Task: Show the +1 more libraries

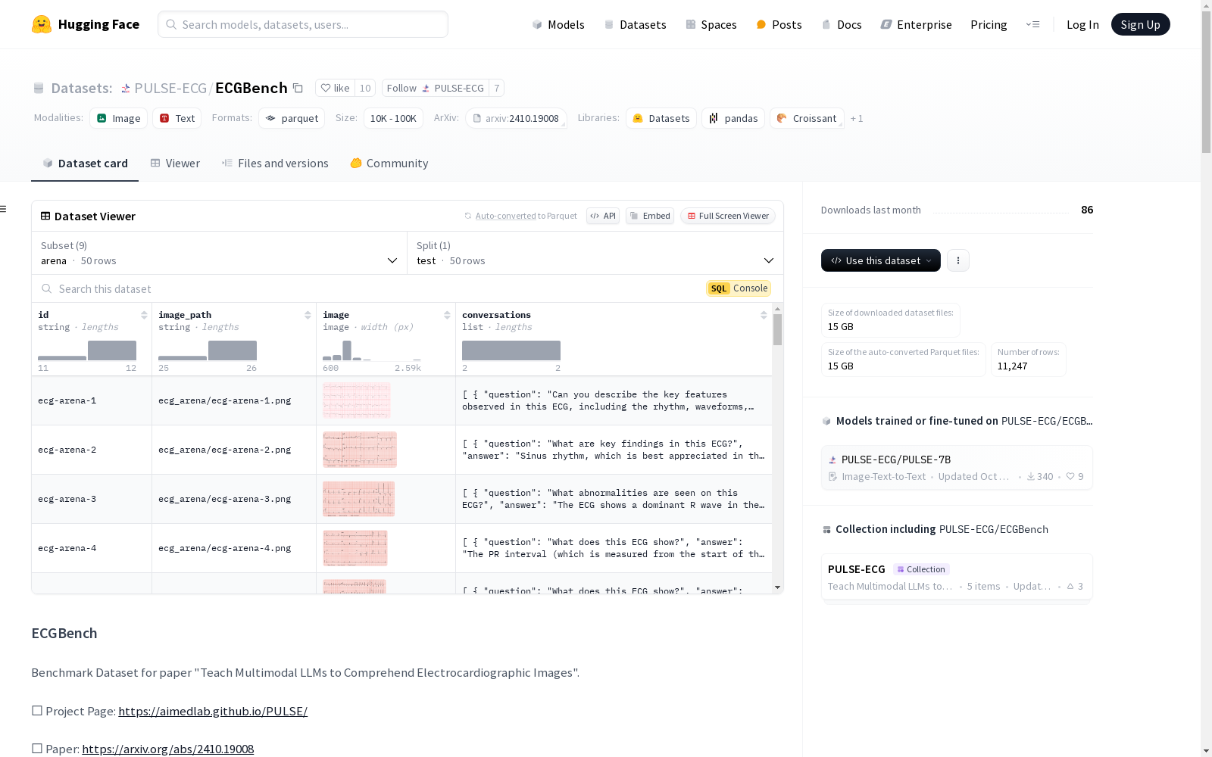Action: [857, 118]
